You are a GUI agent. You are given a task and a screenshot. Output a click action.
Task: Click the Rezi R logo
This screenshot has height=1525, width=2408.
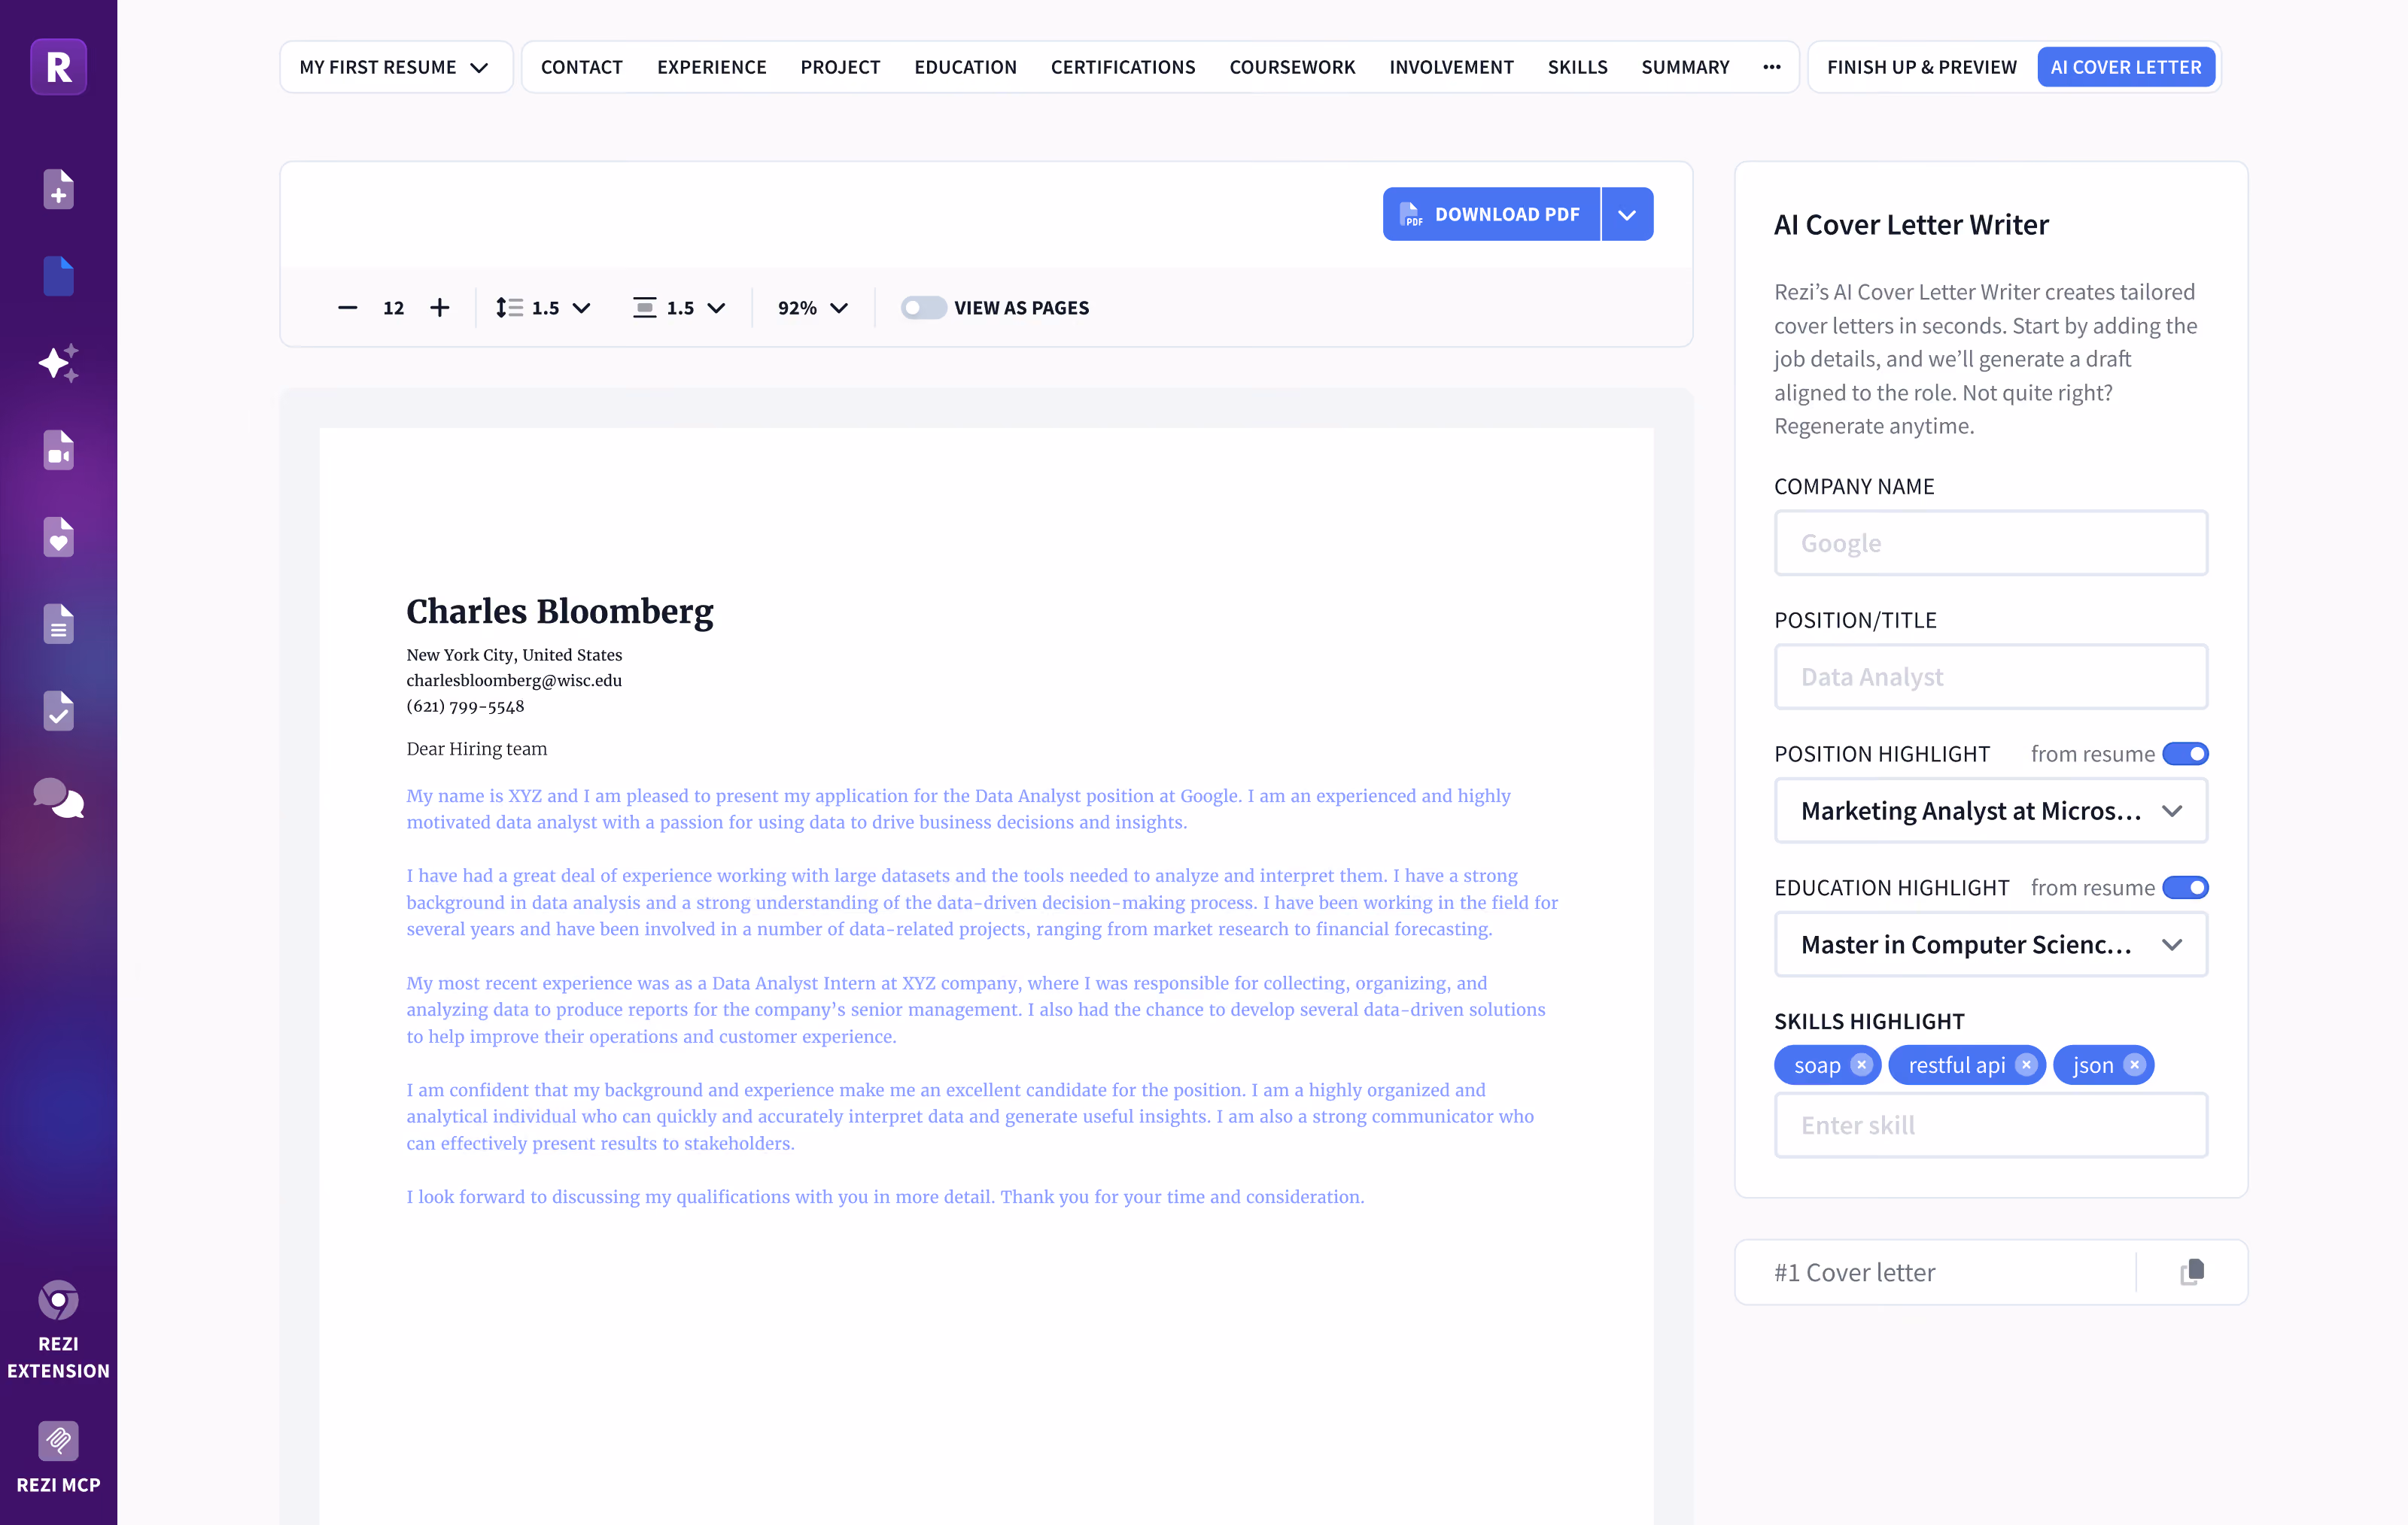tap(58, 67)
